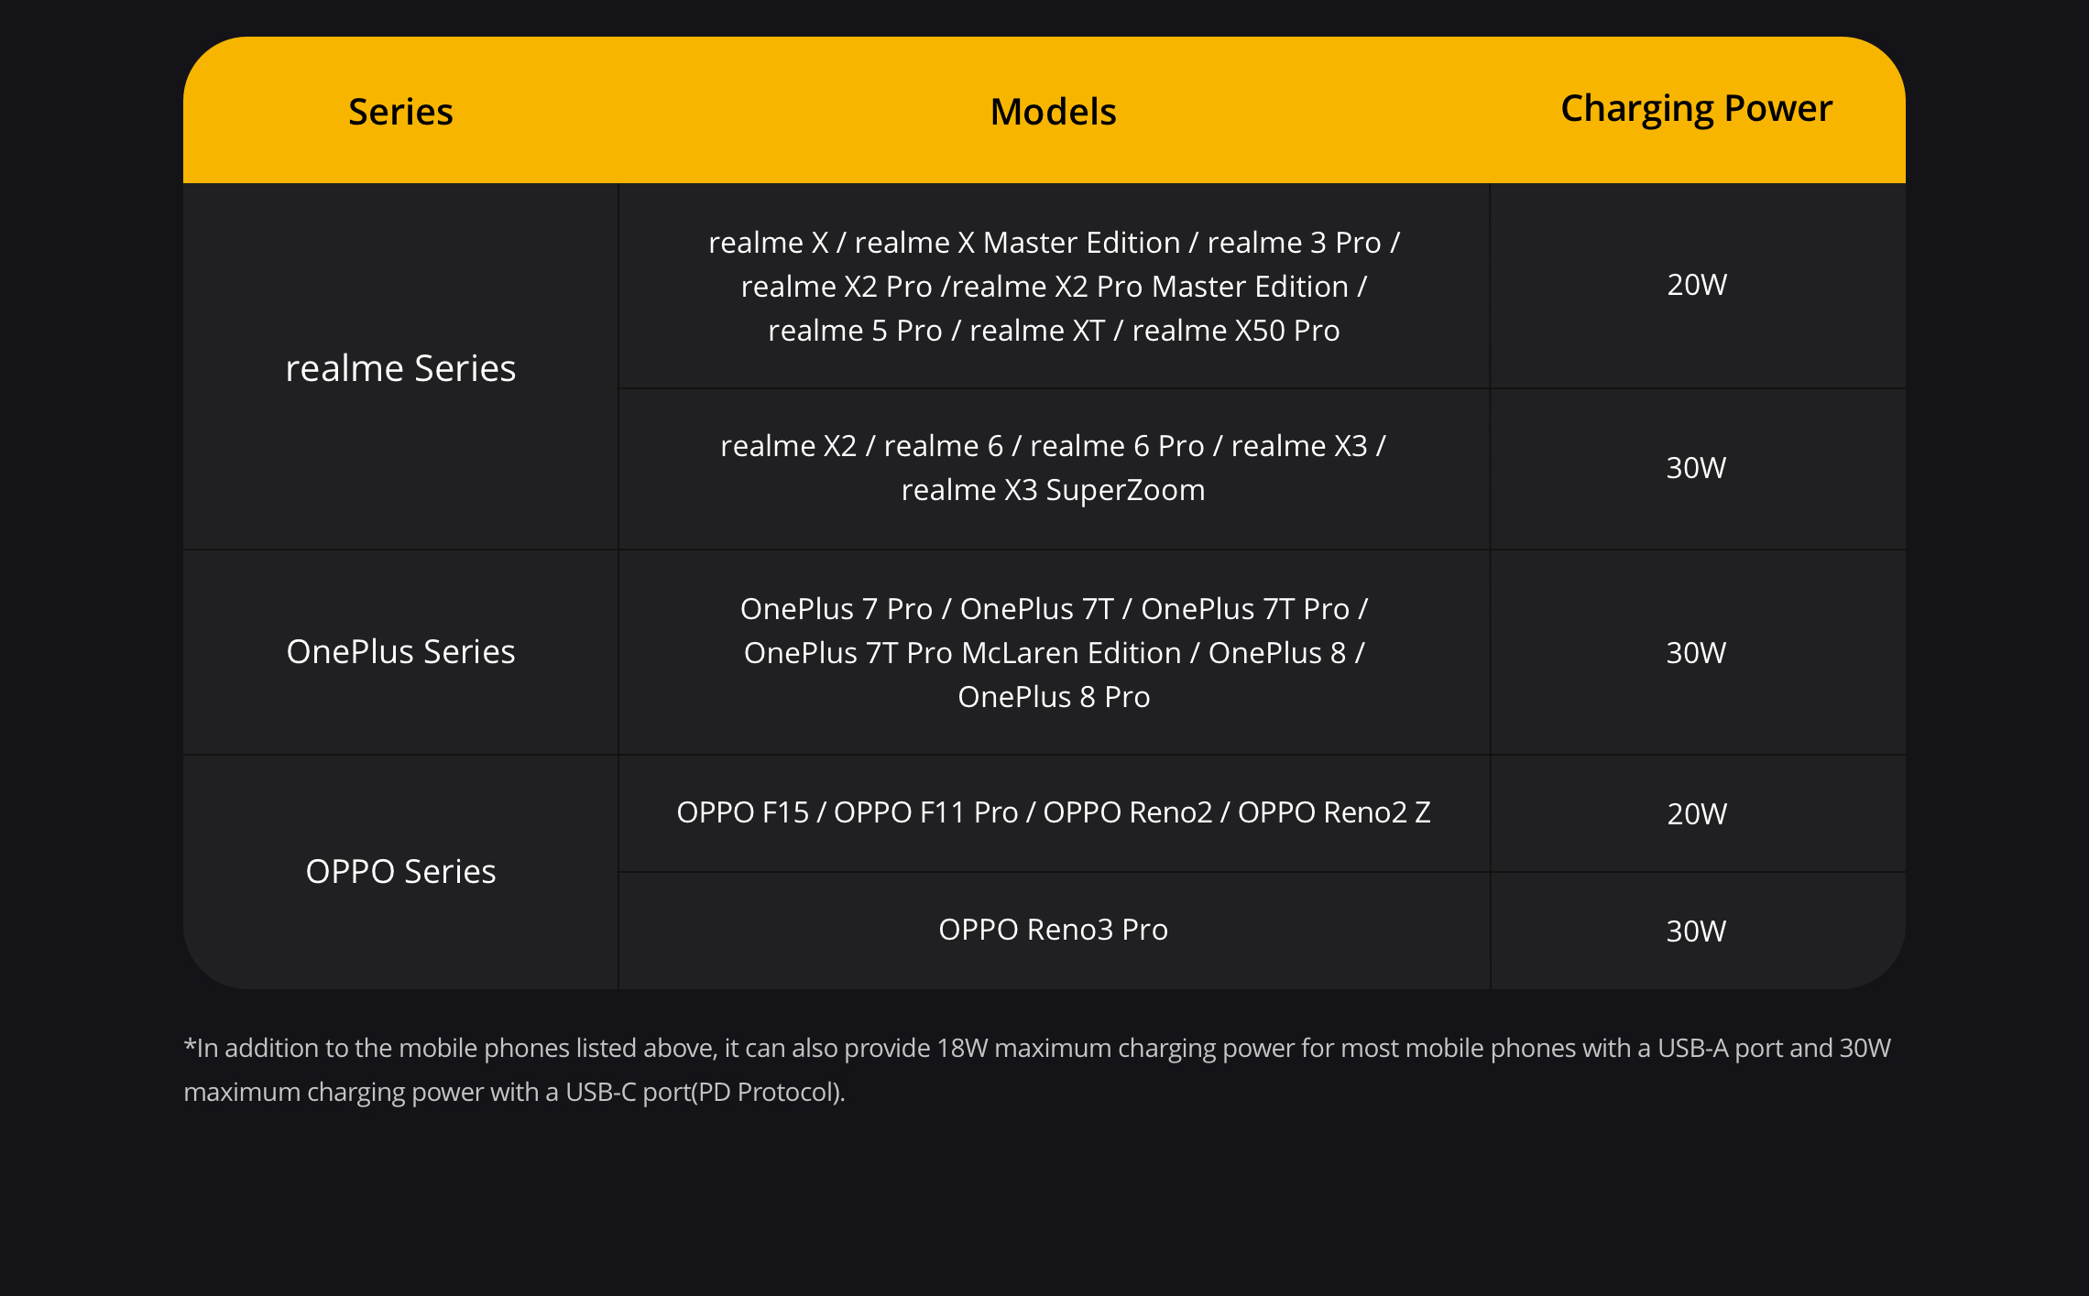
Task: Select the OPPO Series cell
Action: coord(400,871)
